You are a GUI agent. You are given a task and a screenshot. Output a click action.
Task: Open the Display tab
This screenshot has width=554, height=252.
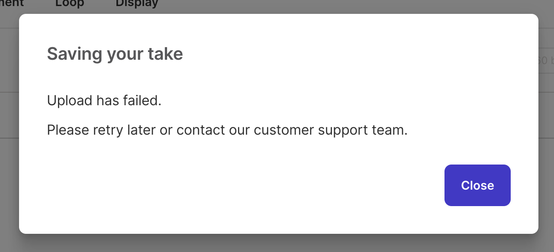(x=137, y=3)
